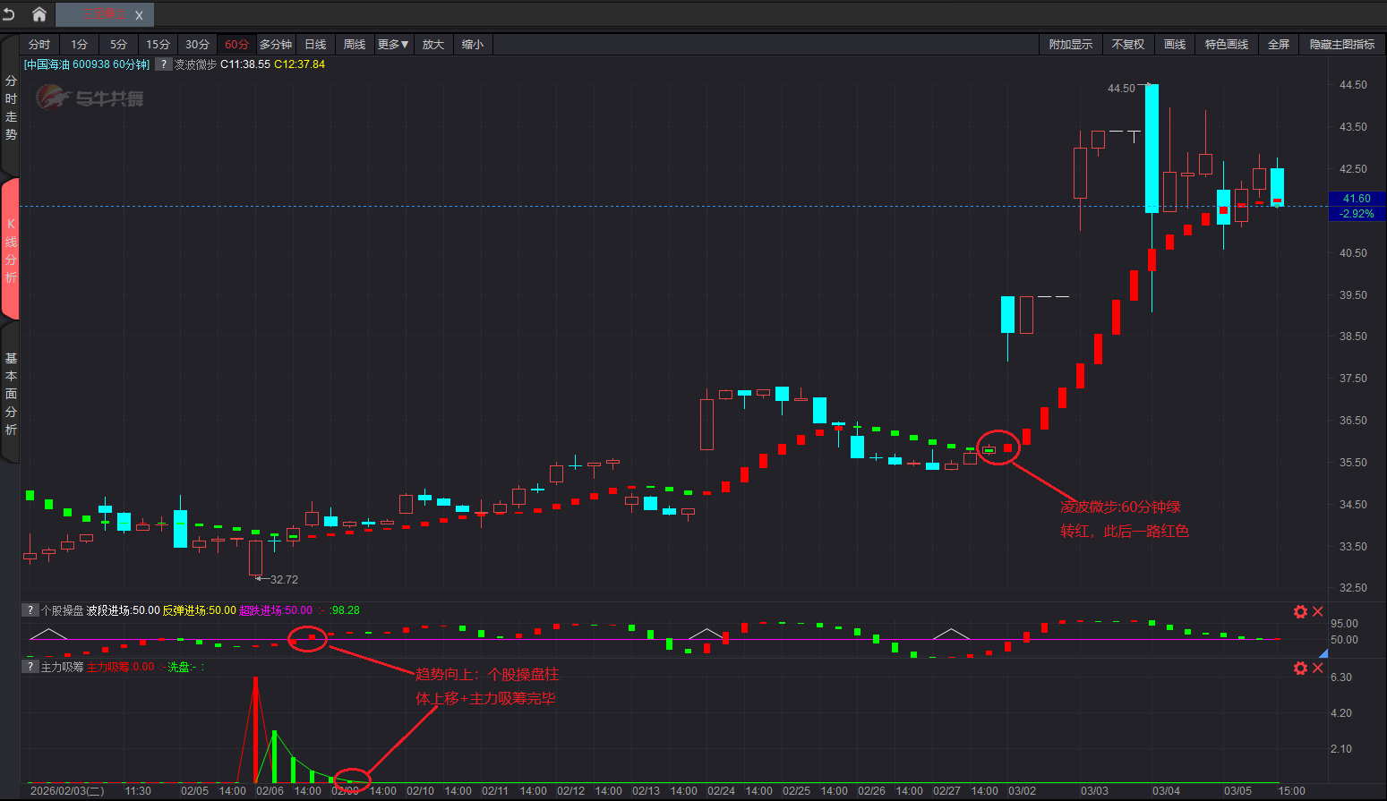
Task: Click the back arrow icon
Action: pyautogui.click(x=9, y=14)
